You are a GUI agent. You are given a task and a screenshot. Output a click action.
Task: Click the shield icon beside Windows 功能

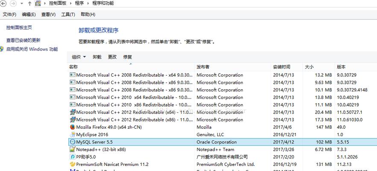tap(2, 49)
